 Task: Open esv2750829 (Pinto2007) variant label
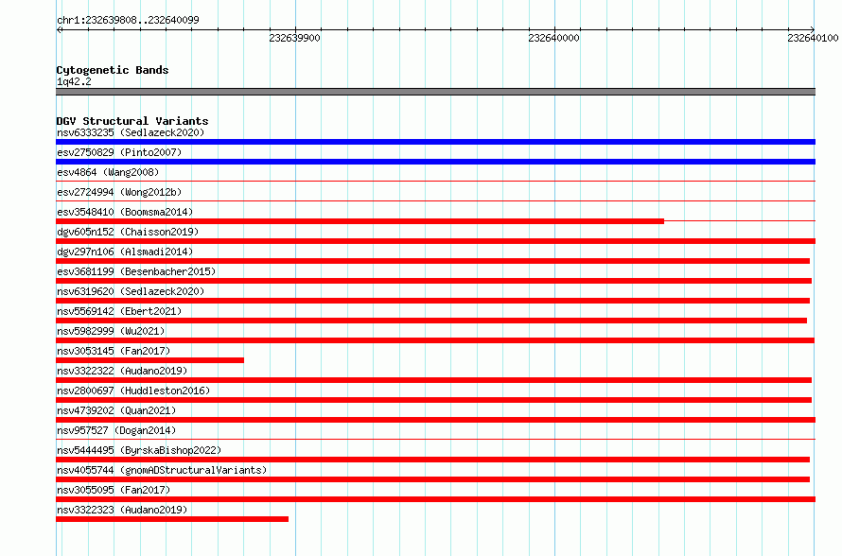(x=119, y=152)
